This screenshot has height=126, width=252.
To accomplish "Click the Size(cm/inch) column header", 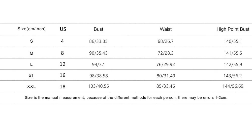I will (x=31, y=29).
